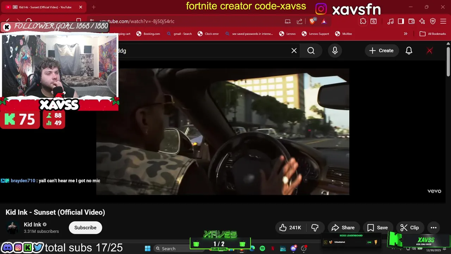Open the Clock error bookmark
The image size is (451, 254).
coord(208,34)
